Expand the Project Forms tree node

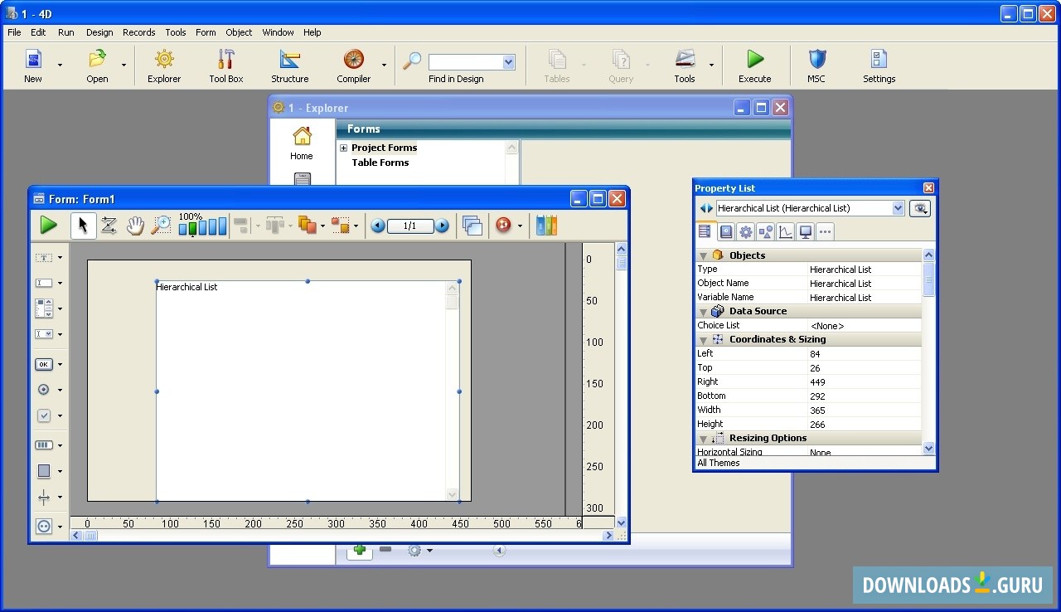pyautogui.click(x=343, y=148)
